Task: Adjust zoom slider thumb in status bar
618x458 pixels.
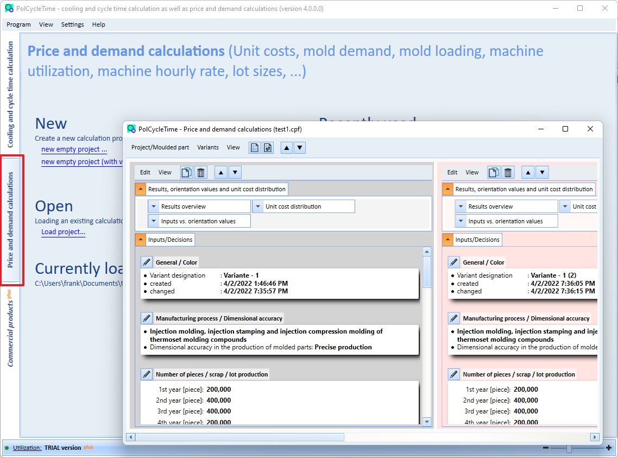Action: [569, 448]
